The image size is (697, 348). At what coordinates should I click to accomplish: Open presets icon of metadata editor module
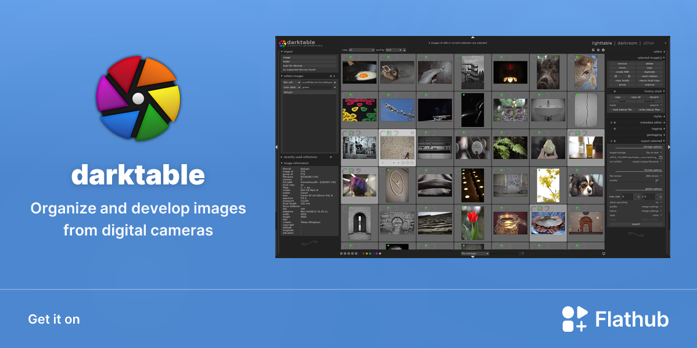(615, 122)
